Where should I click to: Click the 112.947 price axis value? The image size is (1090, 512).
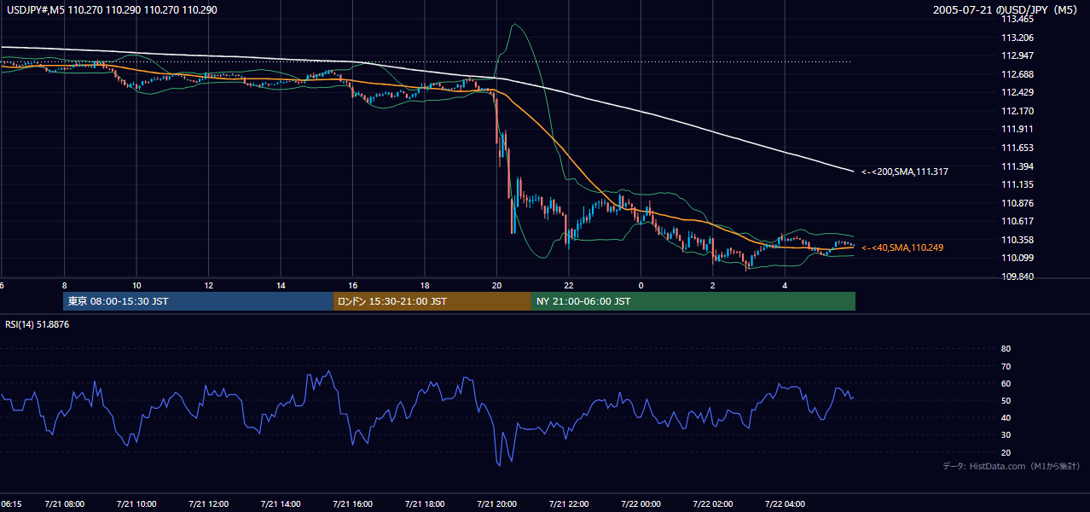[1018, 55]
